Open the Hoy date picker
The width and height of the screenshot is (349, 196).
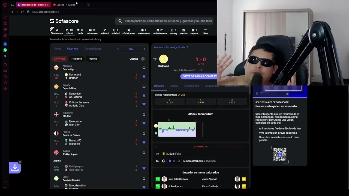pos(131,49)
